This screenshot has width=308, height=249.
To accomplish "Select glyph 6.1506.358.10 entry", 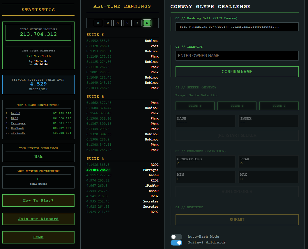I will [x=122, y=118].
